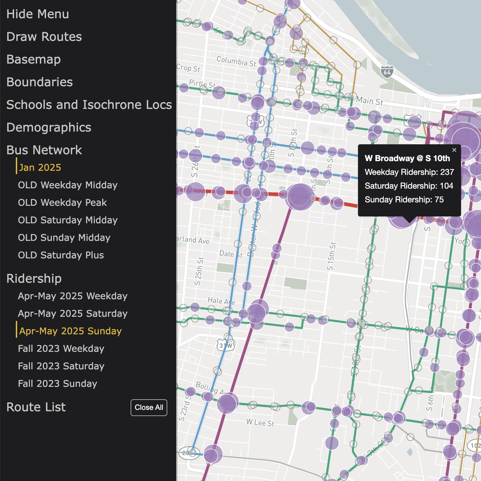This screenshot has width=481, height=481.
Task: Open Schools and Isochrone Locs
Action: 89,105
